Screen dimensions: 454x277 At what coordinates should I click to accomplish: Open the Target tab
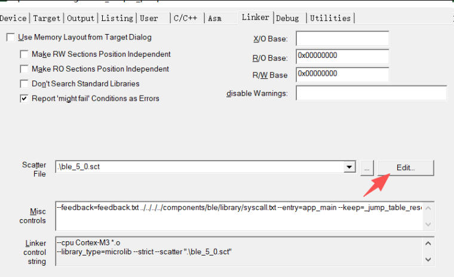(x=47, y=19)
